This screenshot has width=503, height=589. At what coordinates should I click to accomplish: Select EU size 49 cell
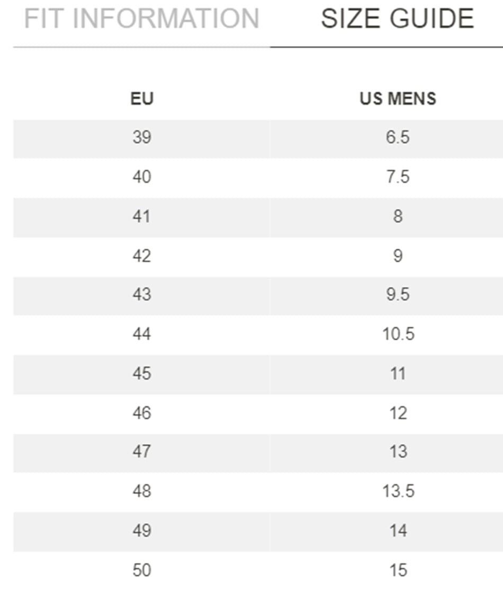coord(142,531)
